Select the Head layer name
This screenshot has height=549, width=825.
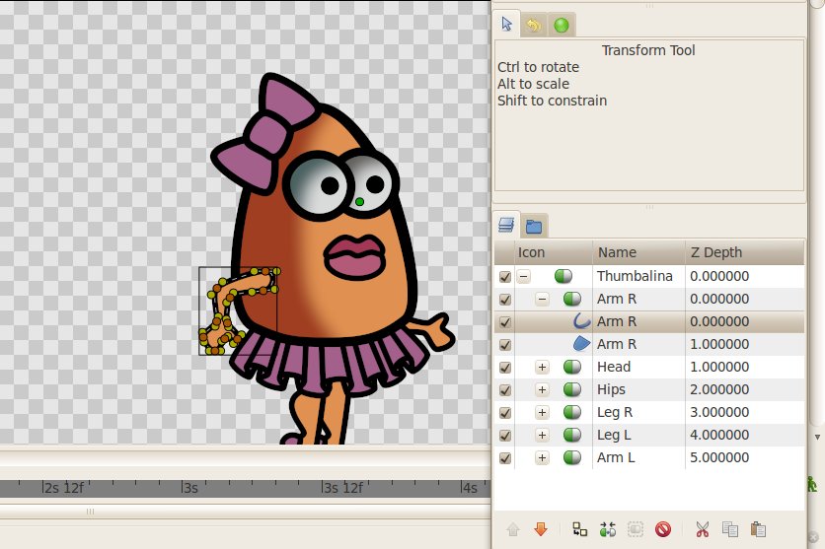point(614,367)
